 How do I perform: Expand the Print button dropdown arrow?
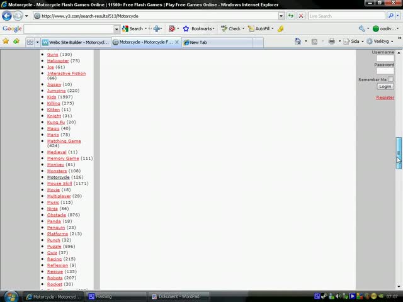click(339, 42)
